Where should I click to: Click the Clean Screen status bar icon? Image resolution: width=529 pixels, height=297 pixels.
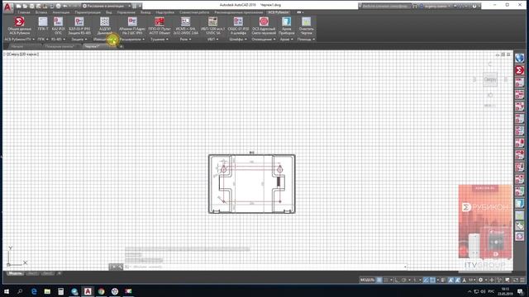tap(516, 280)
